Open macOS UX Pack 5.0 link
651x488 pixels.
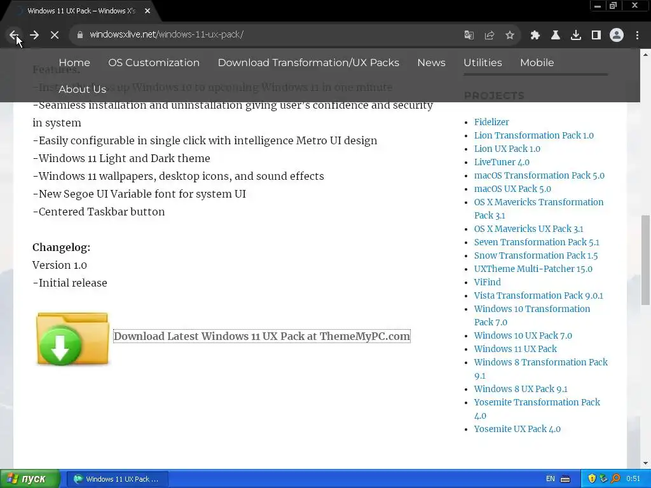513,188
